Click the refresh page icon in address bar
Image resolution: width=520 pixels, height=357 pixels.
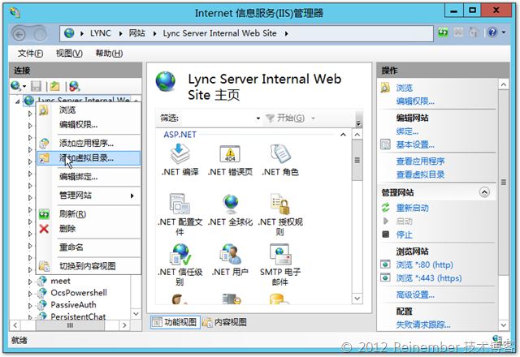443,32
